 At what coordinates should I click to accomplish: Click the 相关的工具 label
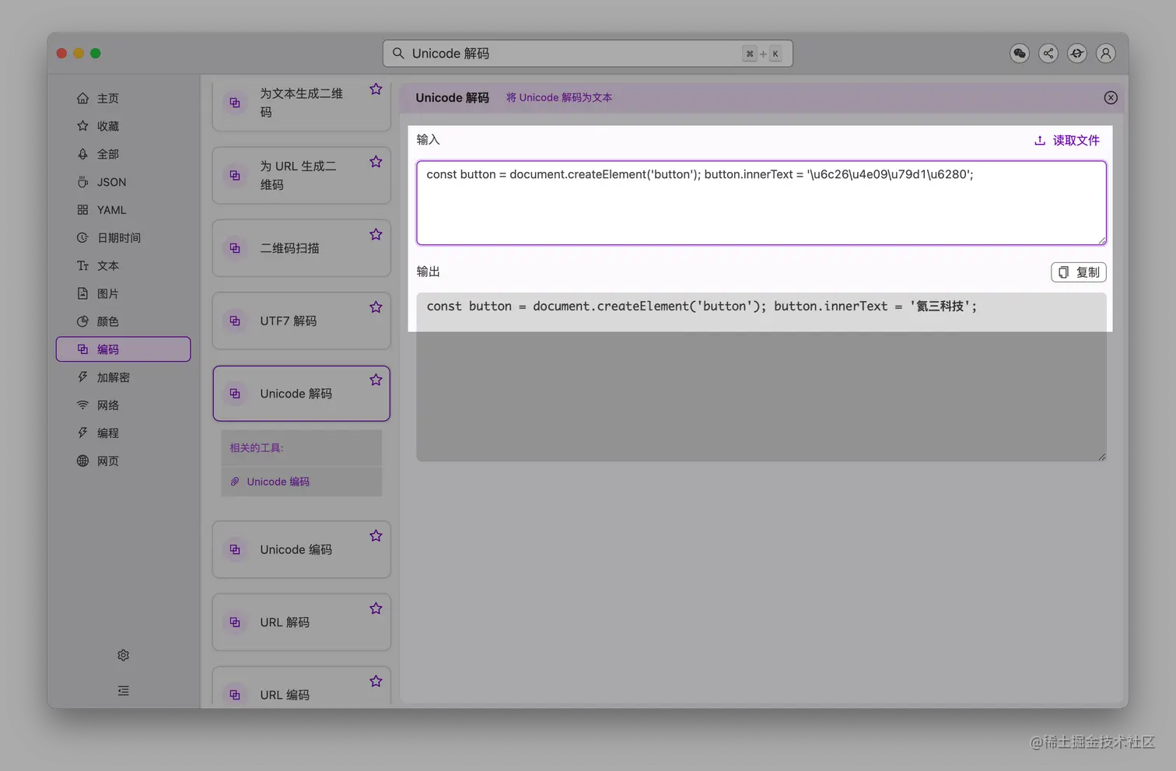click(257, 448)
